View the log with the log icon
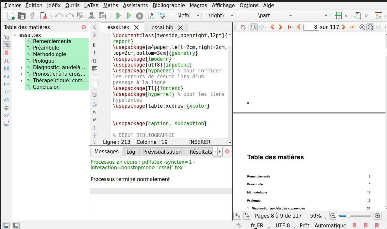The width and height of the screenshot is (387, 229). click(161, 15)
